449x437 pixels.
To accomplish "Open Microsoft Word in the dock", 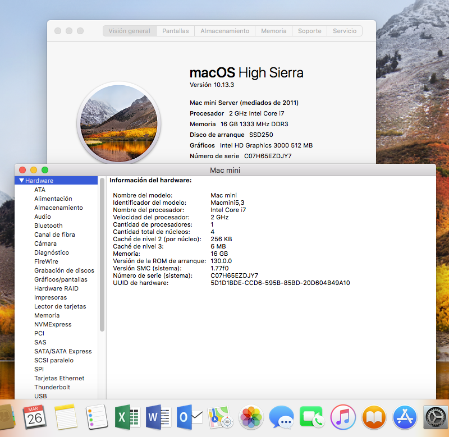I will [x=158, y=417].
